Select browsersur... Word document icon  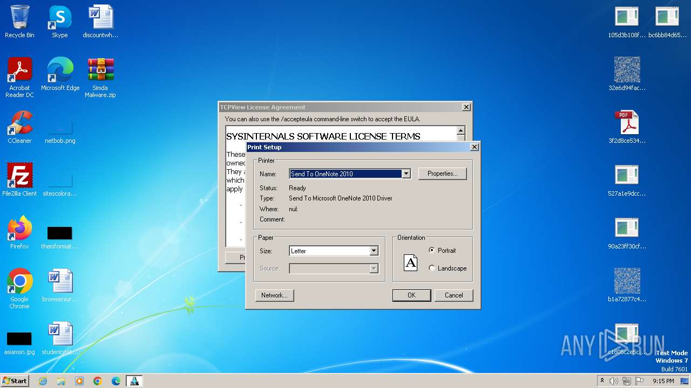(x=60, y=286)
